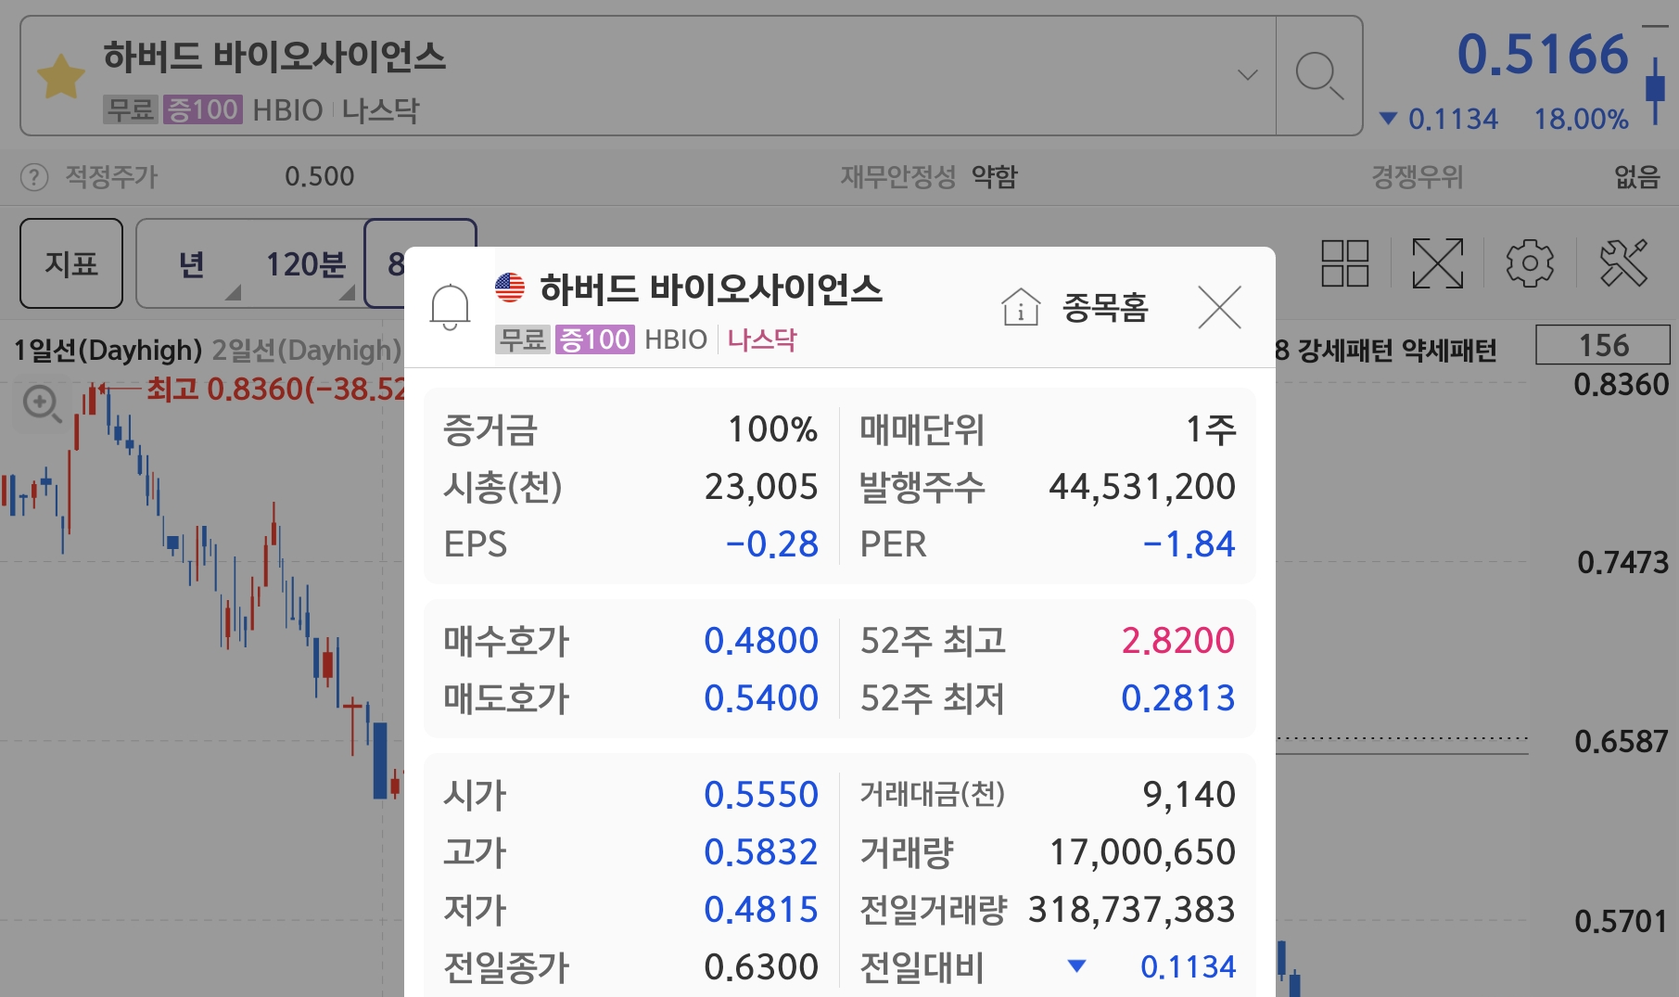Click the 적정주가 value 0.500
This screenshot has width=1679, height=997.
tap(319, 176)
